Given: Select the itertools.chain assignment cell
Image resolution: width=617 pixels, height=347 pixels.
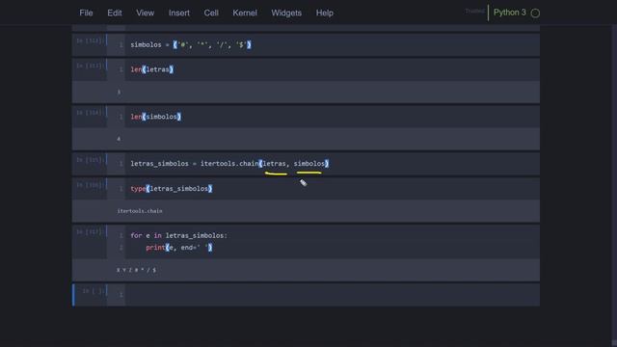Looking at the screenshot, I should pyautogui.click(x=332, y=164).
